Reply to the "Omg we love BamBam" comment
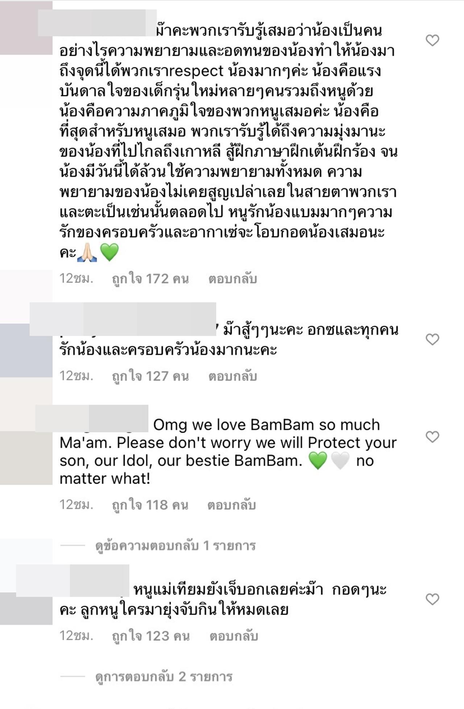The height and width of the screenshot is (709, 464). point(231,505)
